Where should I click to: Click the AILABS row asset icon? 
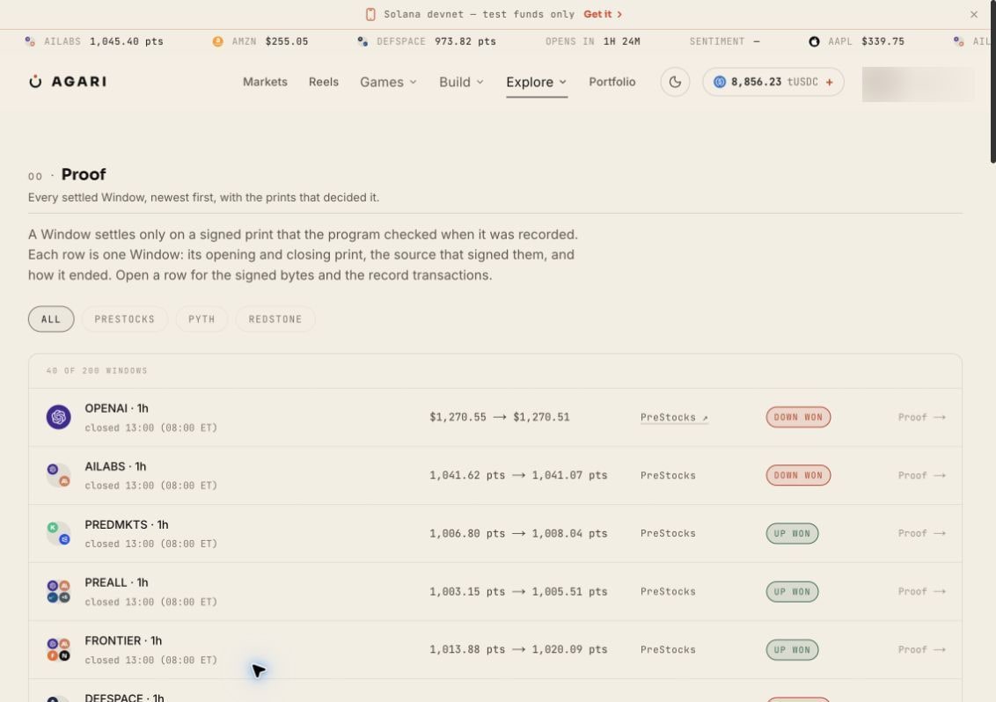tap(58, 475)
